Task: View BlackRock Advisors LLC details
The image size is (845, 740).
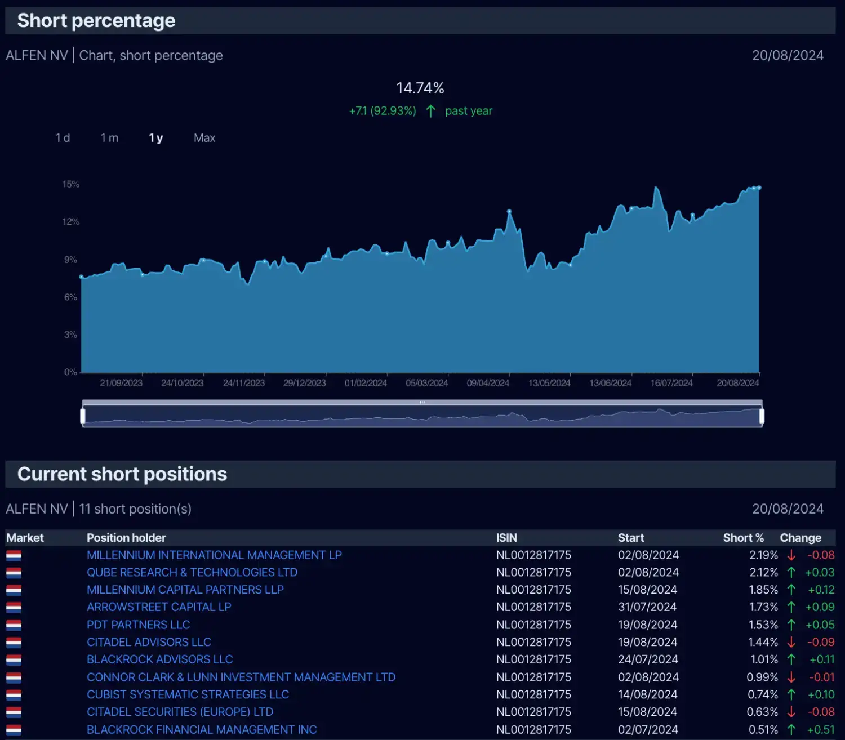Action: tap(159, 659)
